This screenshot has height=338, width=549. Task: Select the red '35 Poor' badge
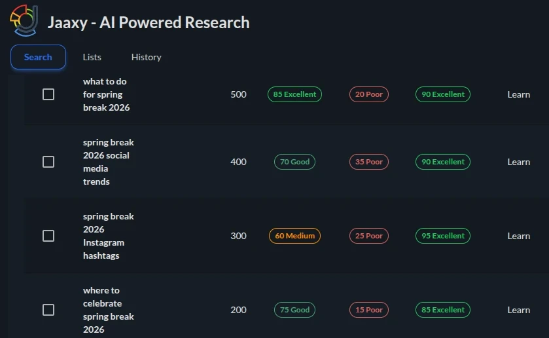(x=368, y=162)
